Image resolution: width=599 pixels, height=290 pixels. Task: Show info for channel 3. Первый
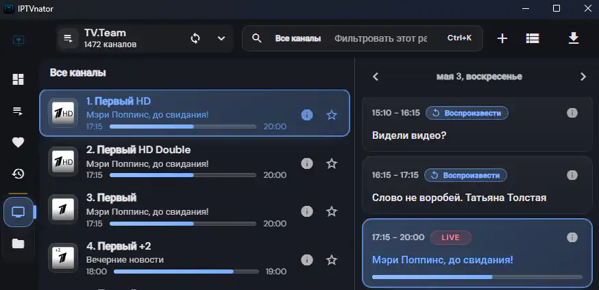tap(307, 211)
